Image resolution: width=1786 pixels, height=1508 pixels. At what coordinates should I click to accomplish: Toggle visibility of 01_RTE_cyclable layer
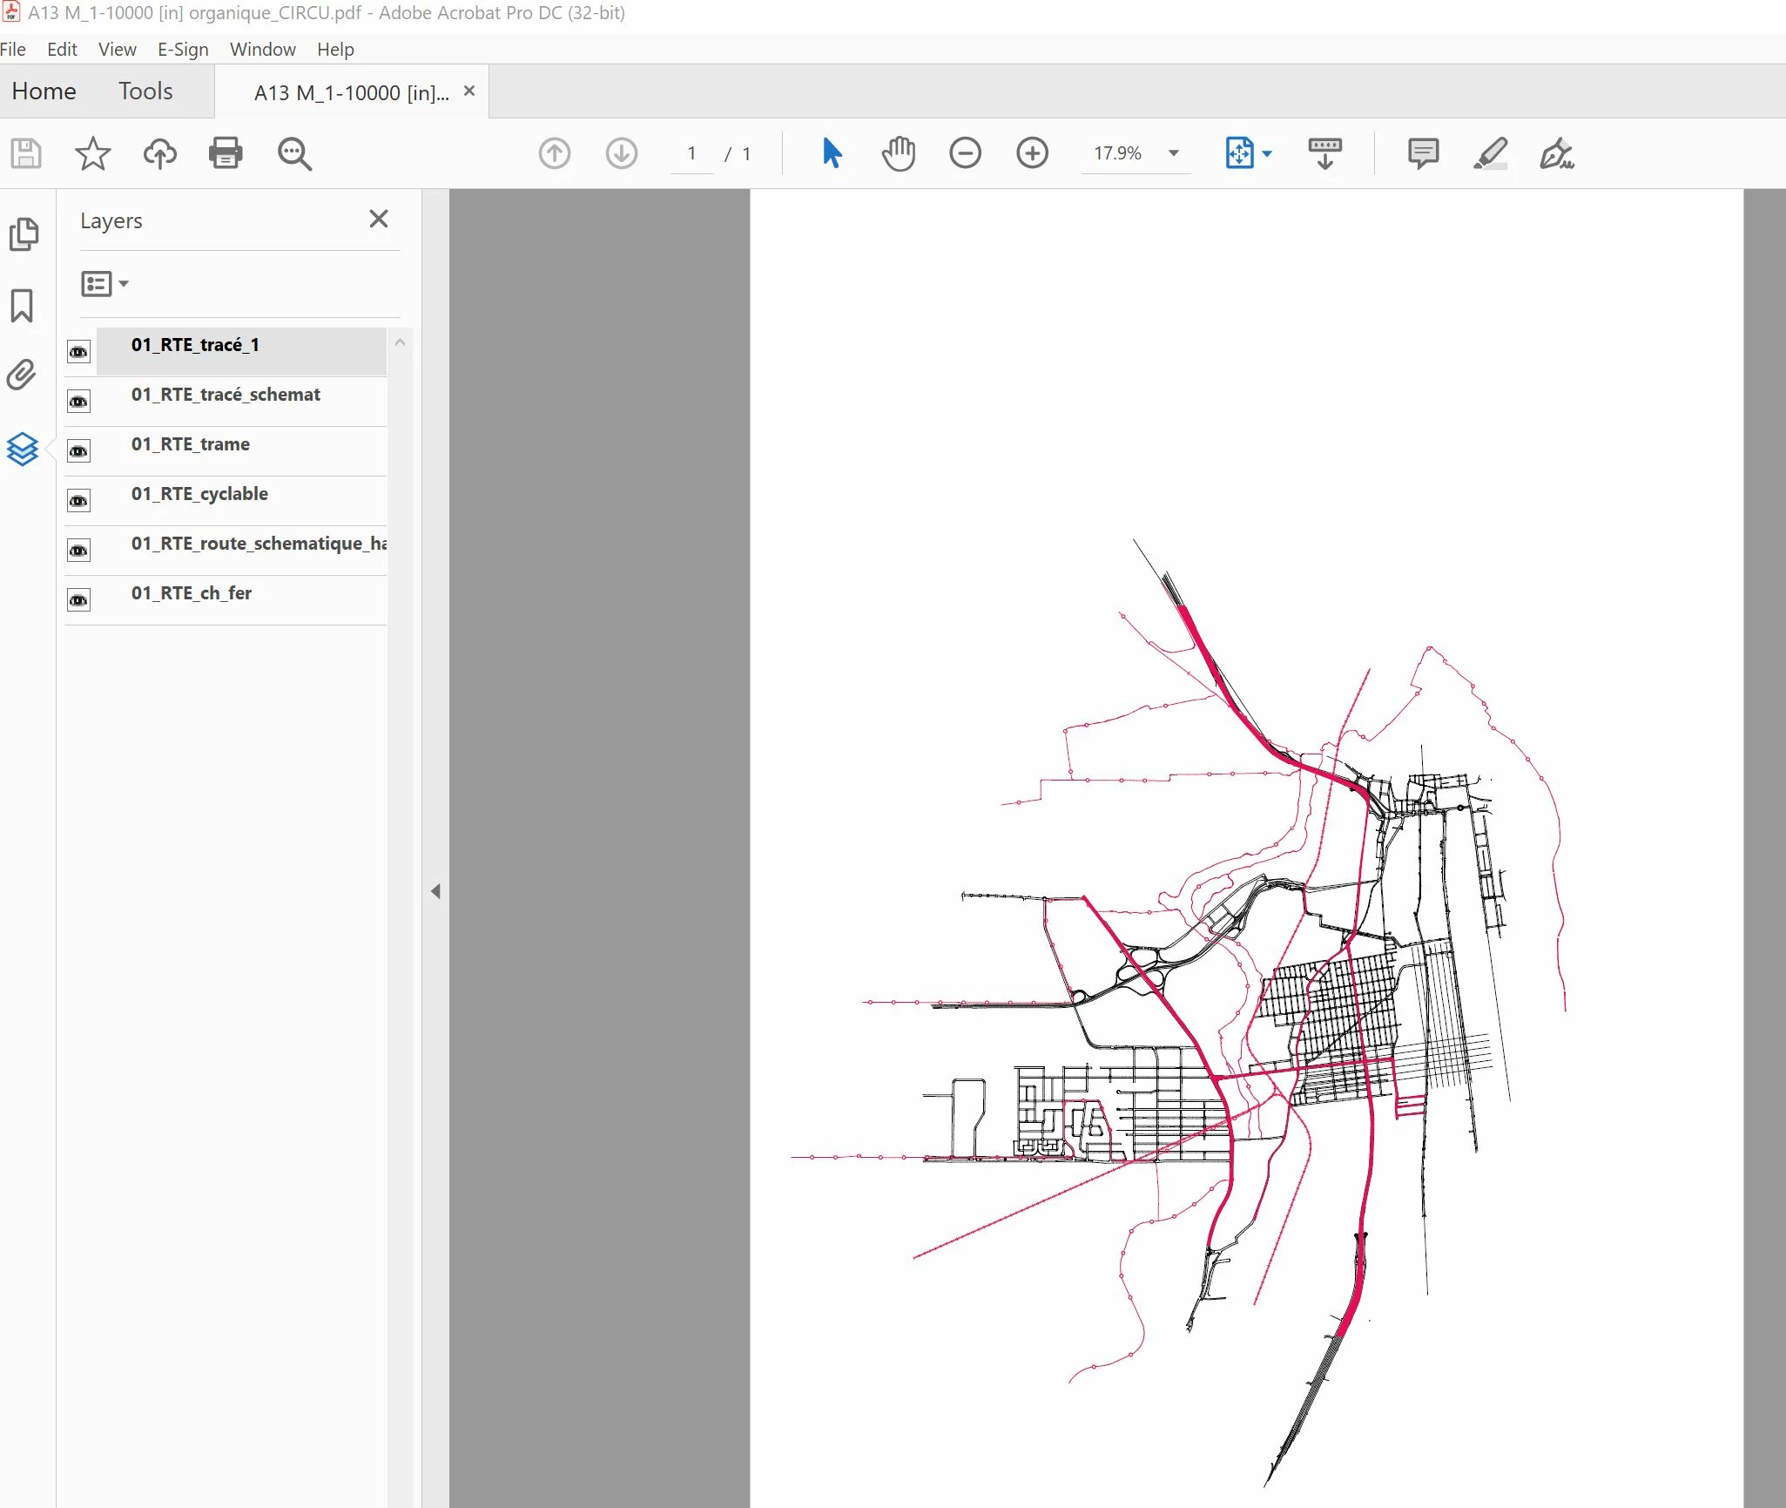[78, 501]
